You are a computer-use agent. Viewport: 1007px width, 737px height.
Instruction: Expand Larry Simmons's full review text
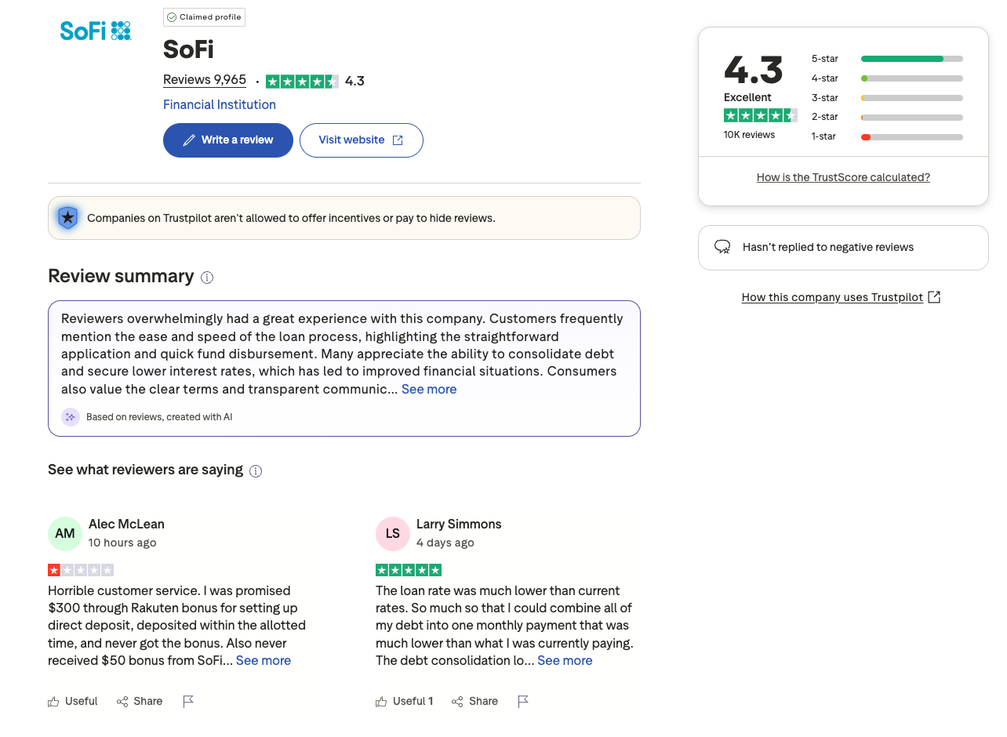coord(564,660)
